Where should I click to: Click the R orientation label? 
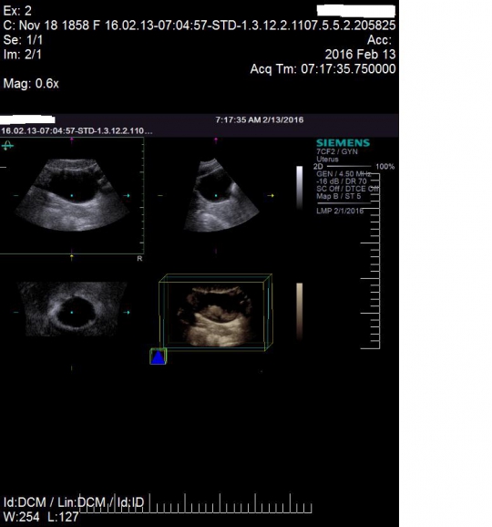pos(139,258)
